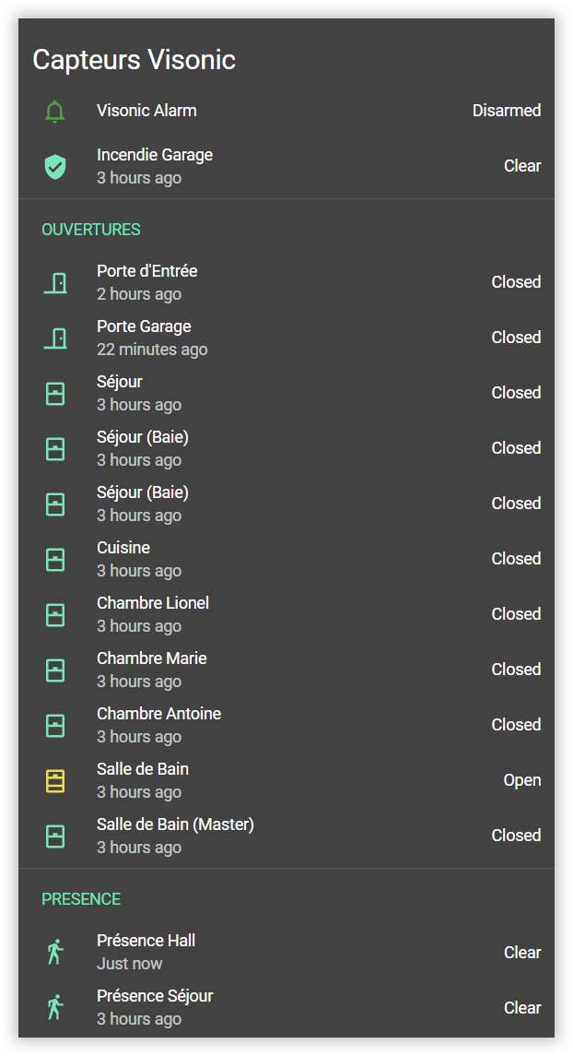
Task: Click the Porte Garage door icon
Action: click(x=55, y=338)
